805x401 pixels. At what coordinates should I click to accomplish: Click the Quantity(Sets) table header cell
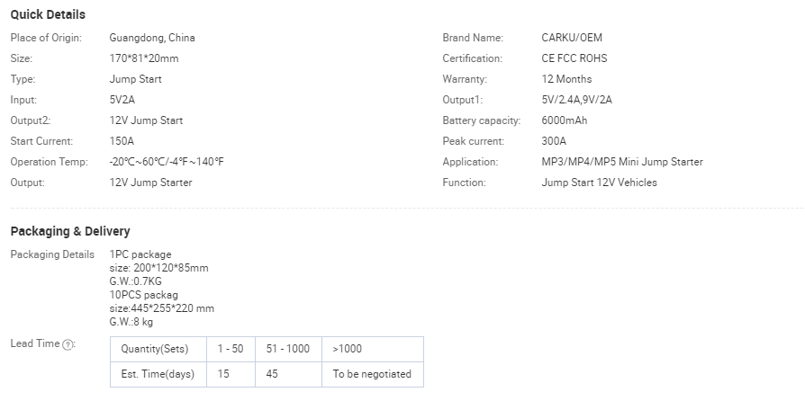tap(158, 349)
